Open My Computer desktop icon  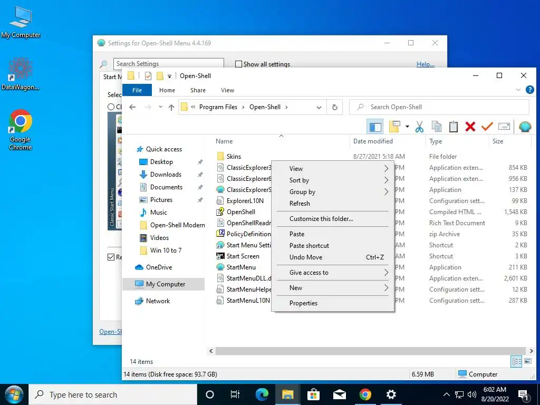tap(21, 22)
